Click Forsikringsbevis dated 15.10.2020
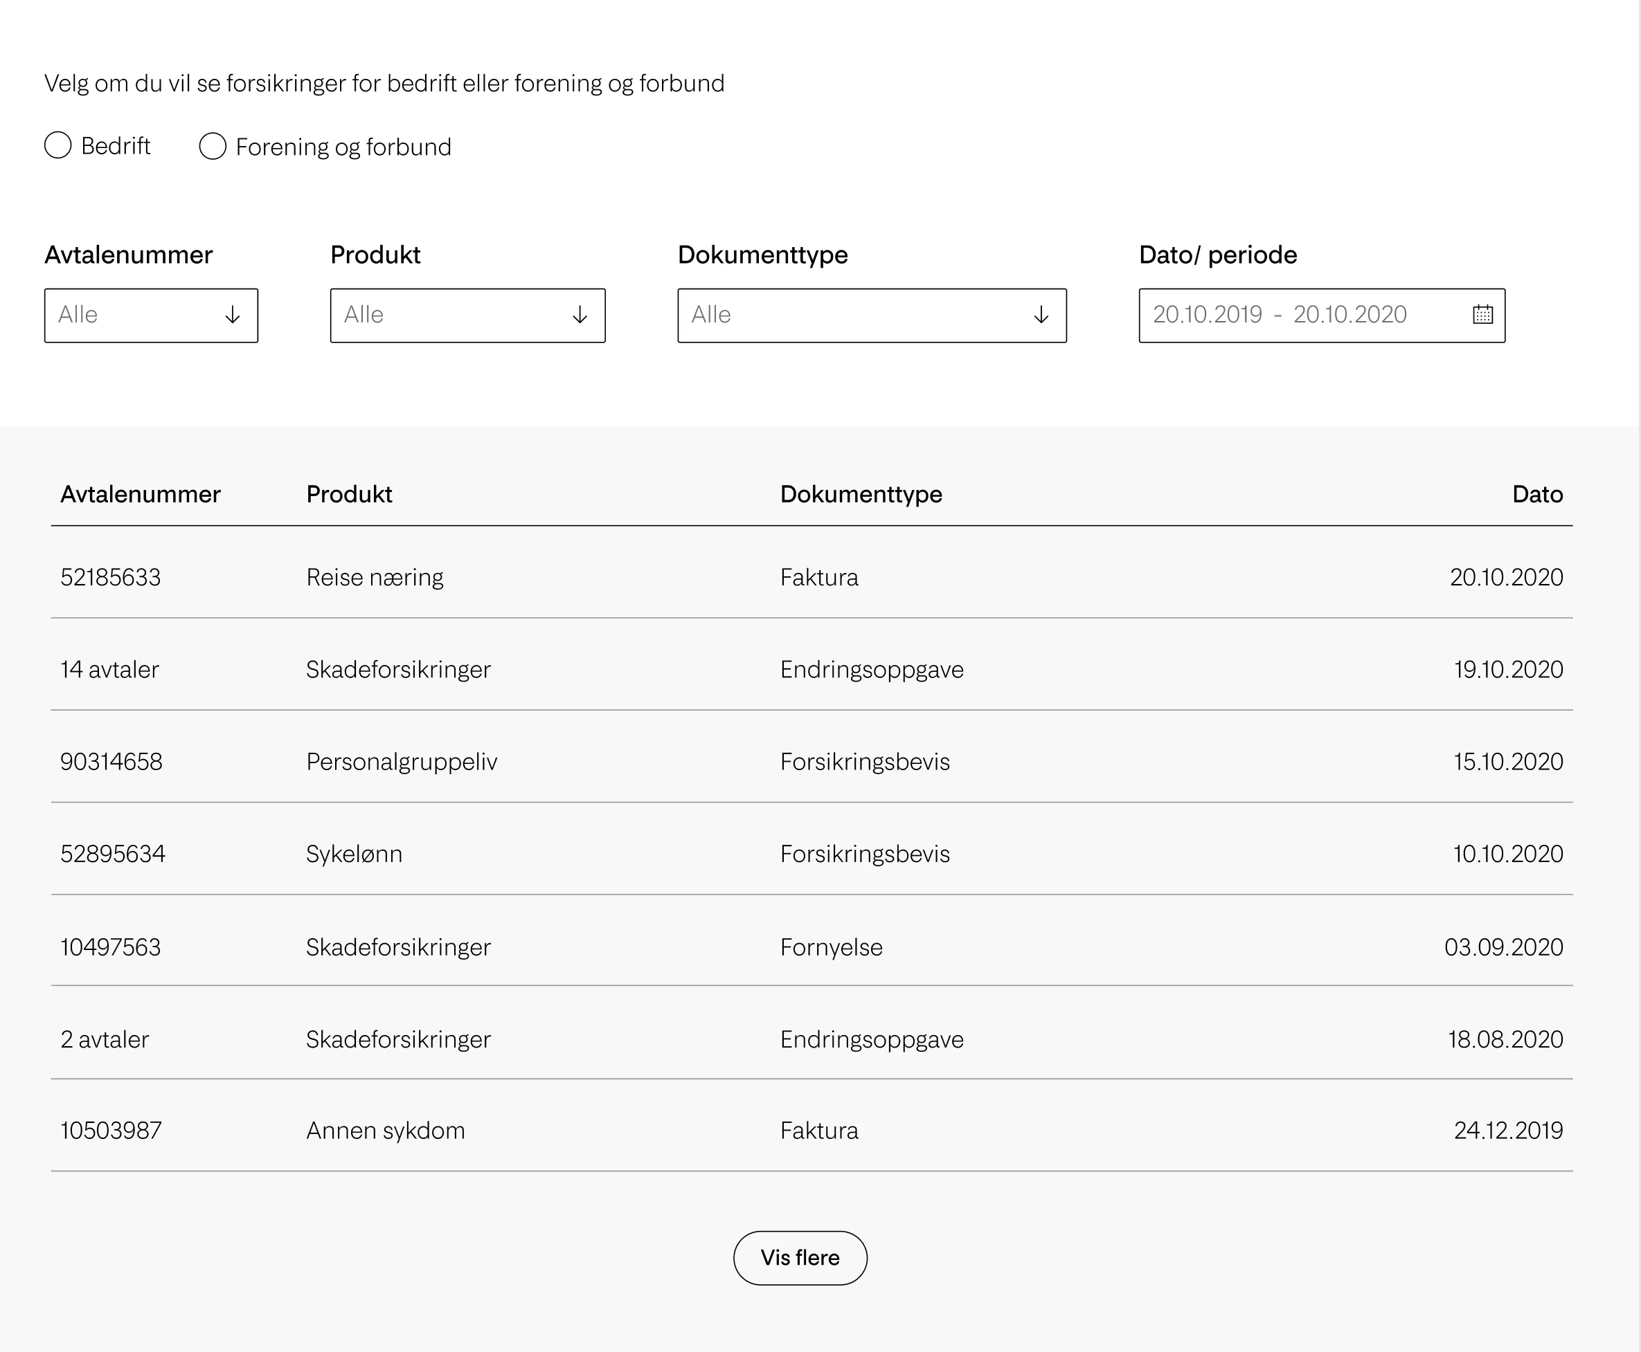This screenshot has height=1352, width=1641. click(865, 762)
